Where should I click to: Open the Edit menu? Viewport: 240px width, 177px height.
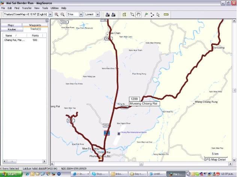10,8
